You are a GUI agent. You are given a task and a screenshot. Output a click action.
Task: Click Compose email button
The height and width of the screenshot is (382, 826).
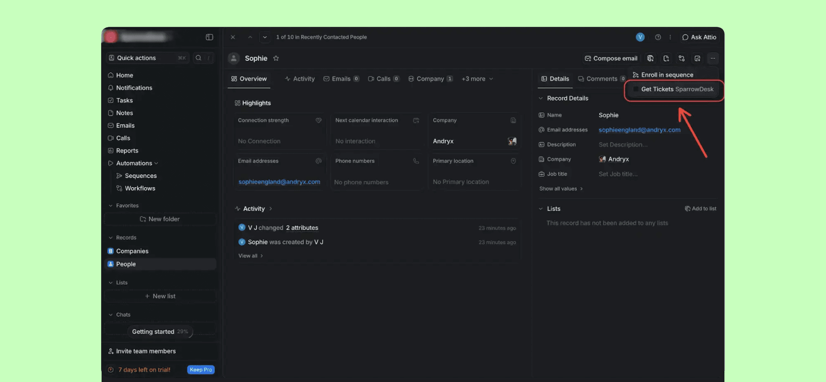coord(611,58)
